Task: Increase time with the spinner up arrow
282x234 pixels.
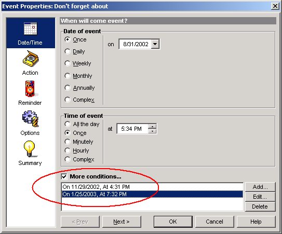Action: pos(152,127)
